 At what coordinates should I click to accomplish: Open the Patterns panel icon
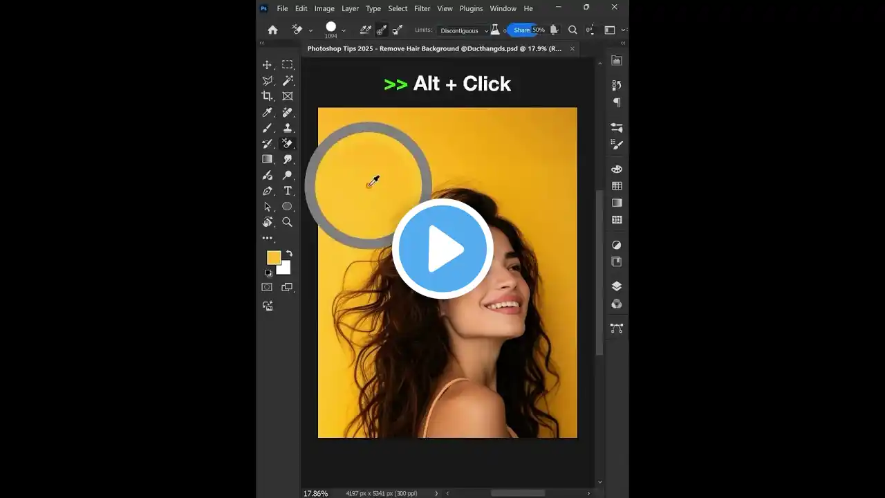pyautogui.click(x=617, y=220)
